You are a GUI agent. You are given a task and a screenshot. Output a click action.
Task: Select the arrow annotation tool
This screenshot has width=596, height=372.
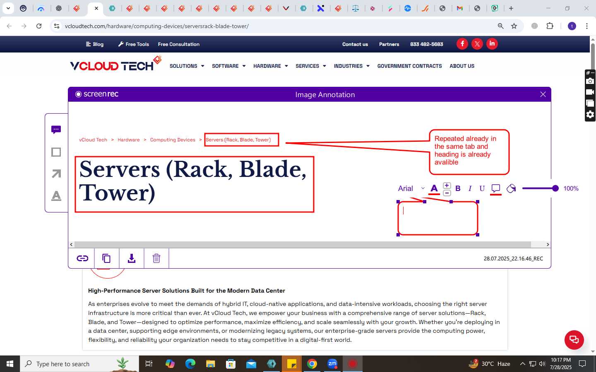point(56,174)
